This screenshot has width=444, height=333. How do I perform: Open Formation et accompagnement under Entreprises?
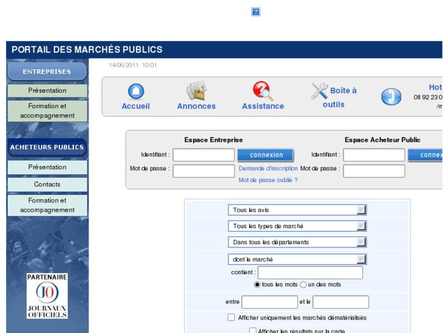(x=47, y=111)
